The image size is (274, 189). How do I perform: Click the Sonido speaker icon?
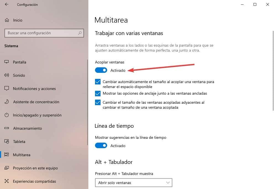click(x=7, y=75)
